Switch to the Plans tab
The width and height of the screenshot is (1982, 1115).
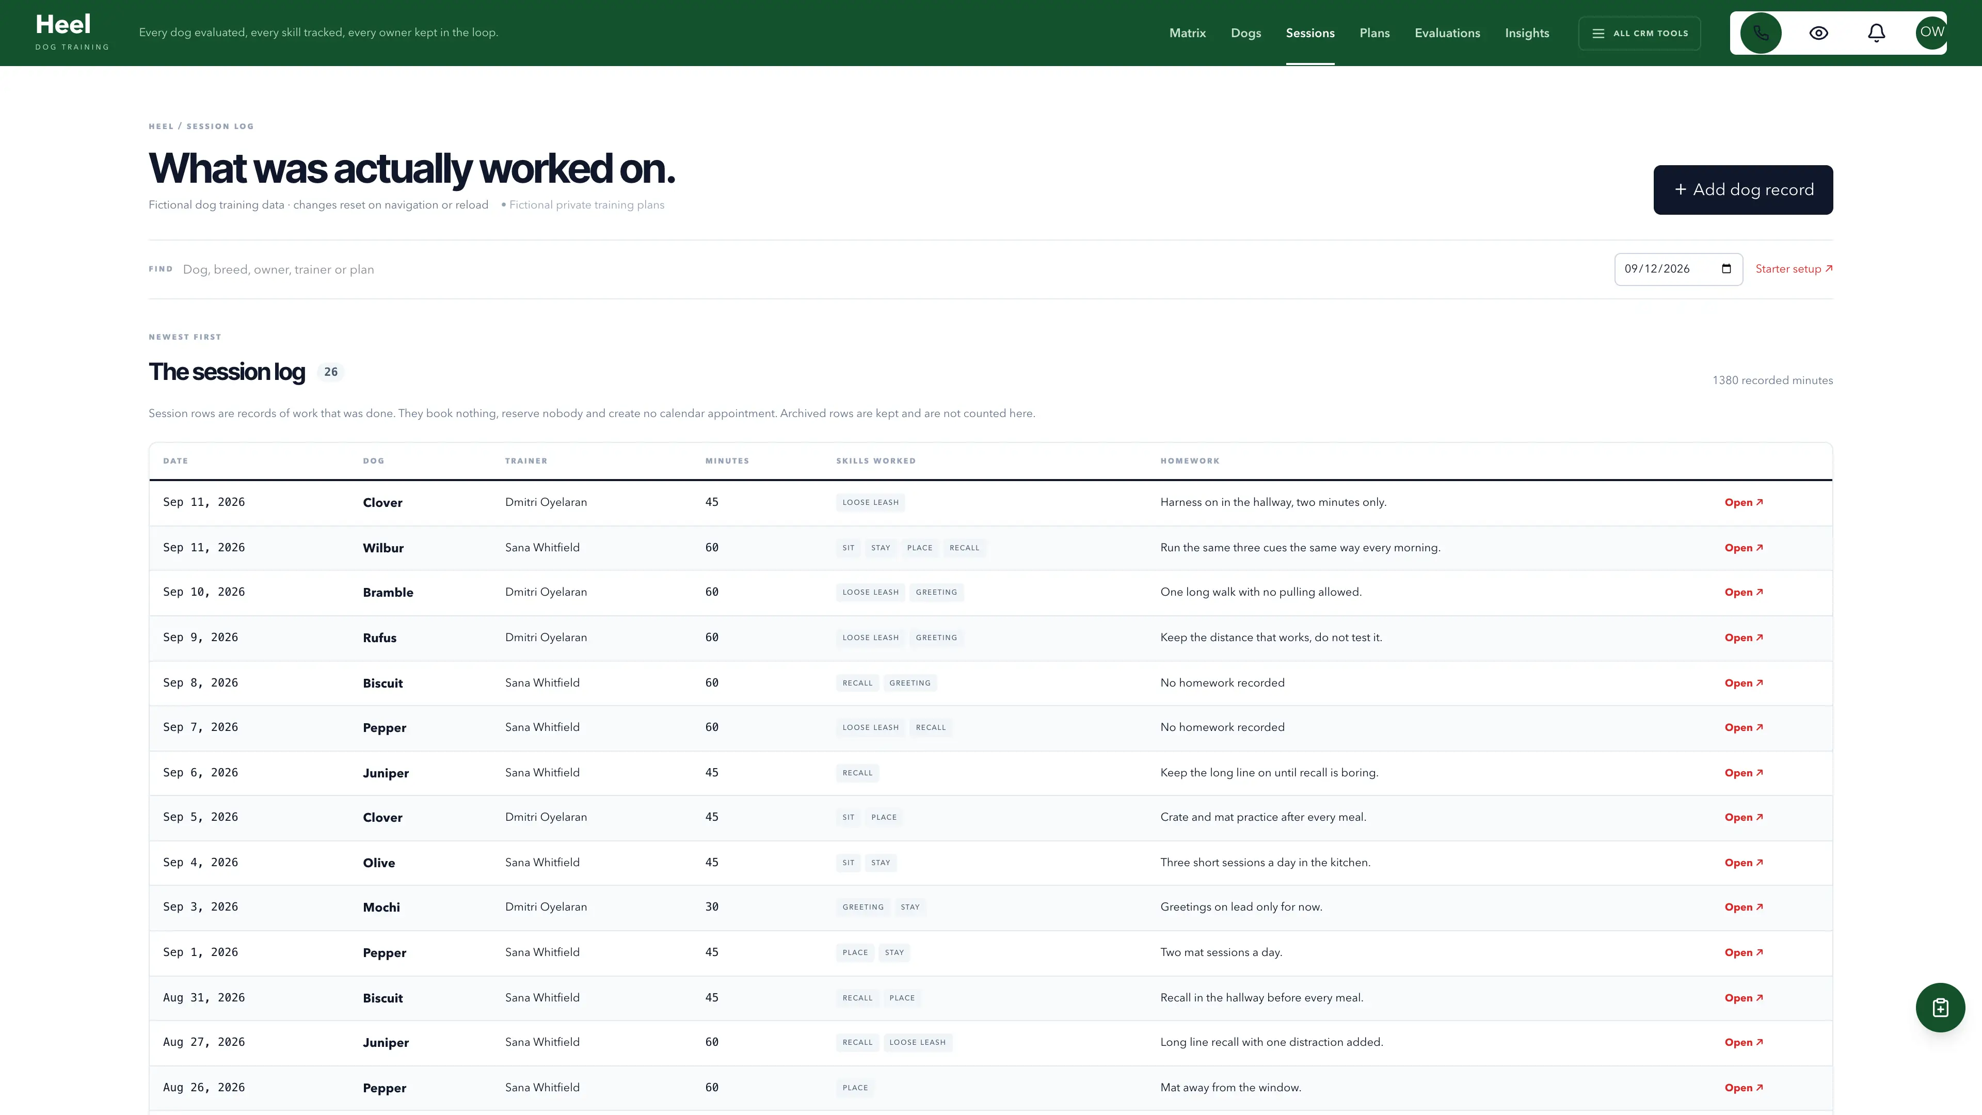1374,33
